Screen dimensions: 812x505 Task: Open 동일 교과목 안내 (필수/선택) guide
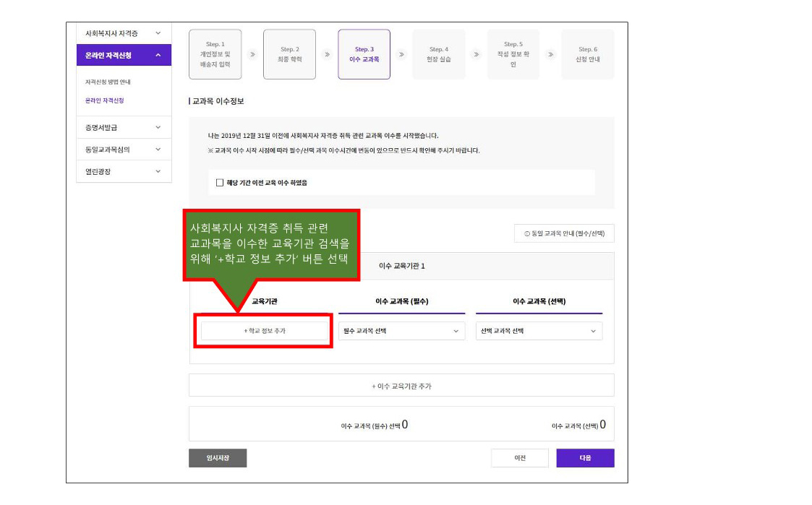pyautogui.click(x=564, y=233)
